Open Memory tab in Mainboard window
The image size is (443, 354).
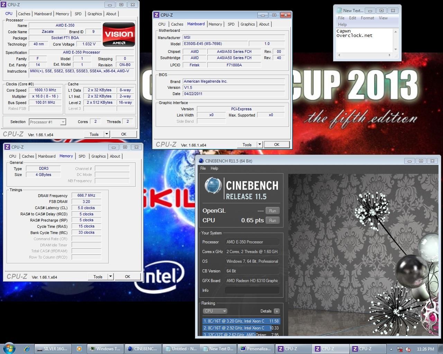215,24
